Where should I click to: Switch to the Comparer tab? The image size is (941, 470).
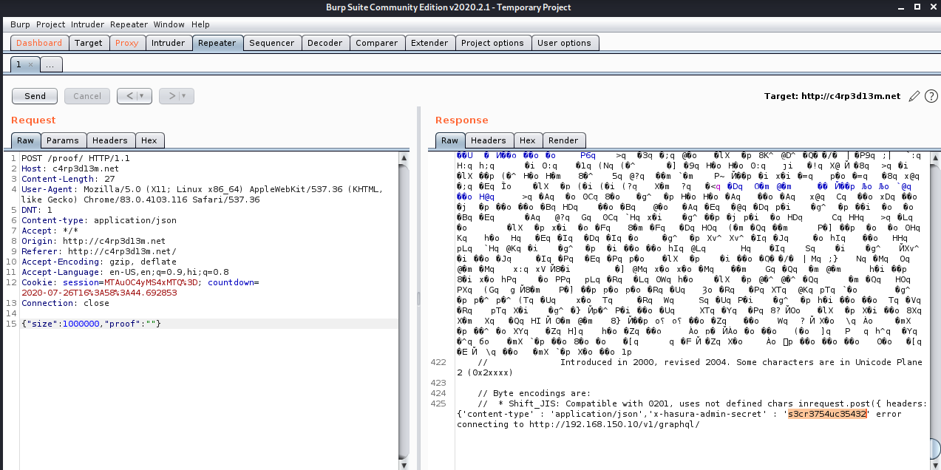pyautogui.click(x=377, y=43)
